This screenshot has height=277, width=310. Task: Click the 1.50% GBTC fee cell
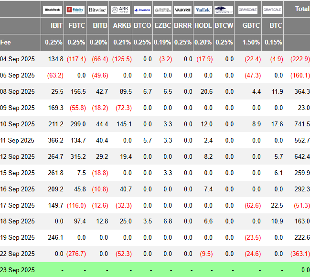tap(251, 42)
